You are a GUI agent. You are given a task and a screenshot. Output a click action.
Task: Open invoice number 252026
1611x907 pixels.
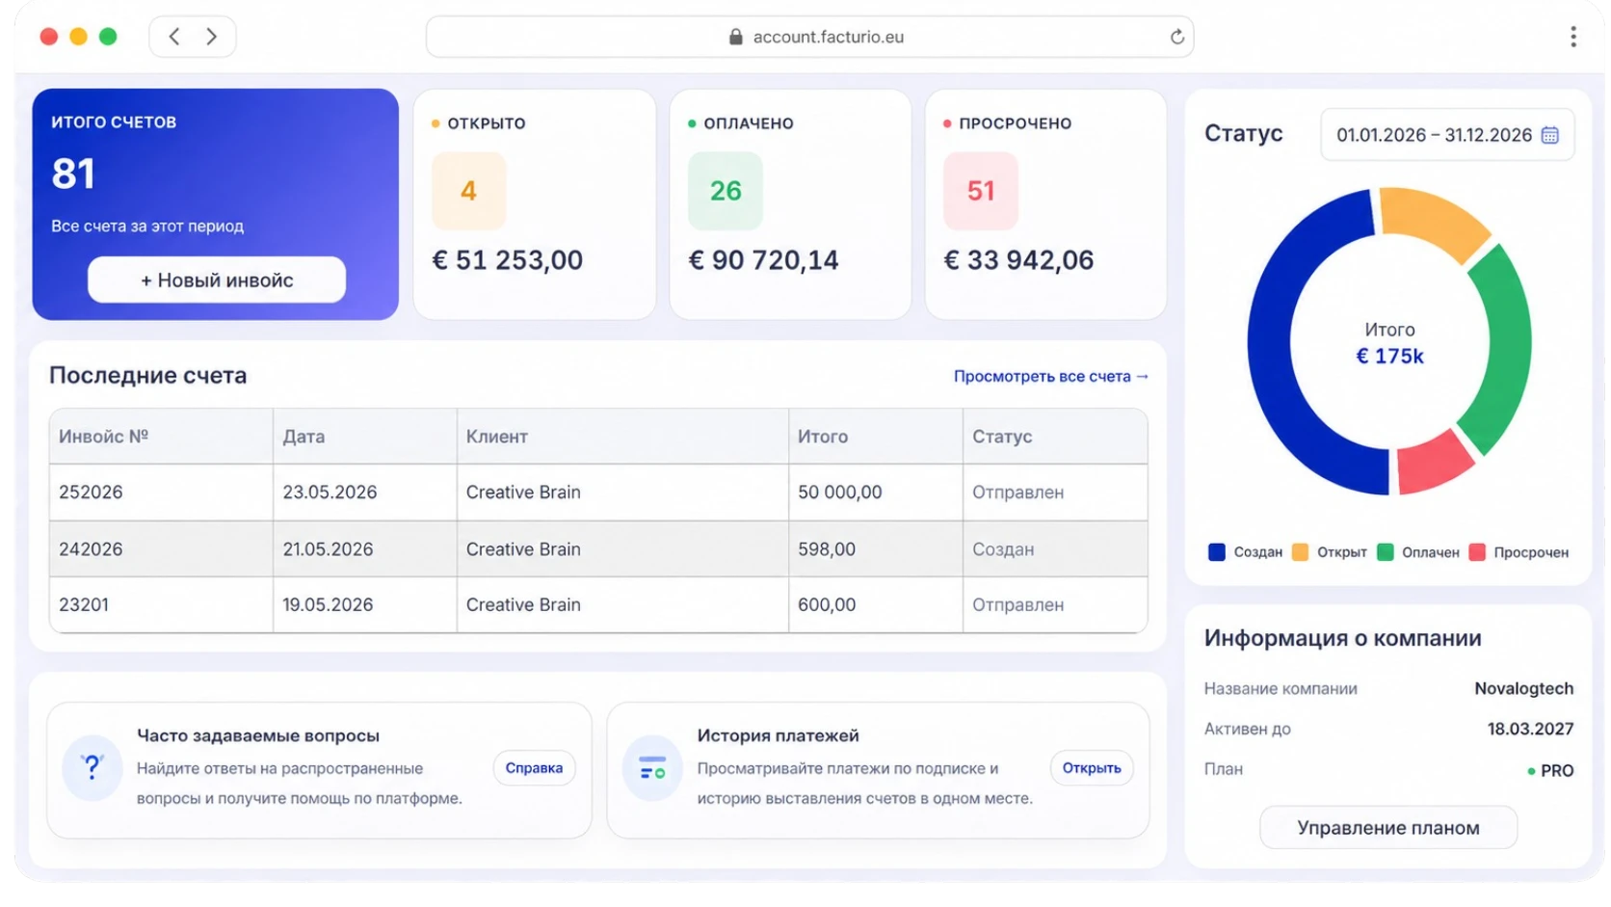pyautogui.click(x=91, y=492)
